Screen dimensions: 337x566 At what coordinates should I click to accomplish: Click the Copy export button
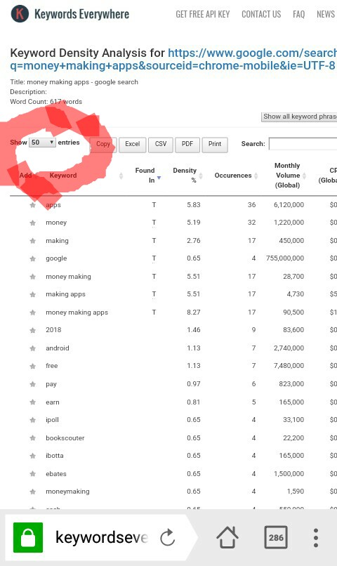(103, 144)
